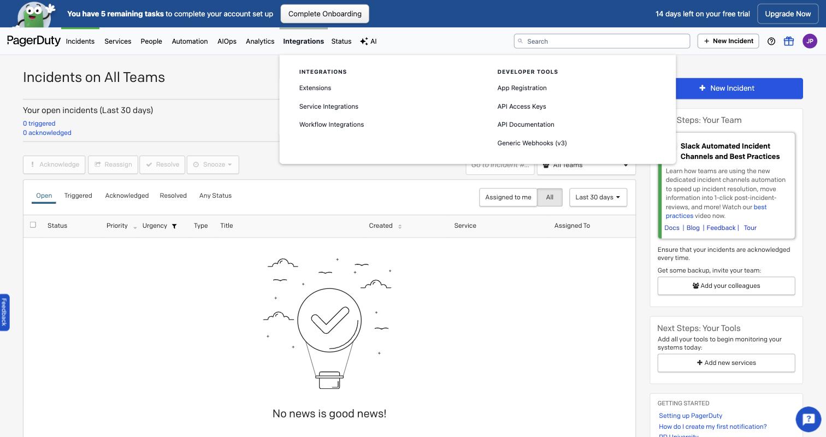826x437 pixels.
Task: Select Service Integrations menu entry
Action: coord(329,107)
